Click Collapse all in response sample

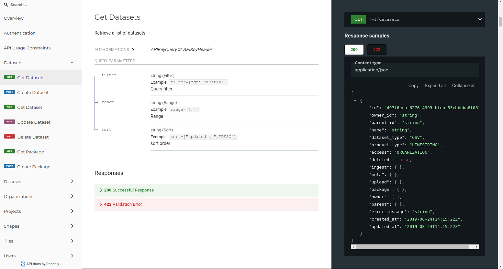tap(464, 86)
